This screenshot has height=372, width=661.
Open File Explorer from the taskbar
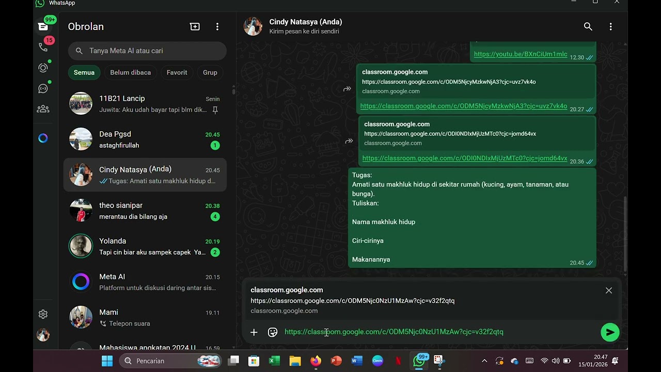tap(295, 361)
